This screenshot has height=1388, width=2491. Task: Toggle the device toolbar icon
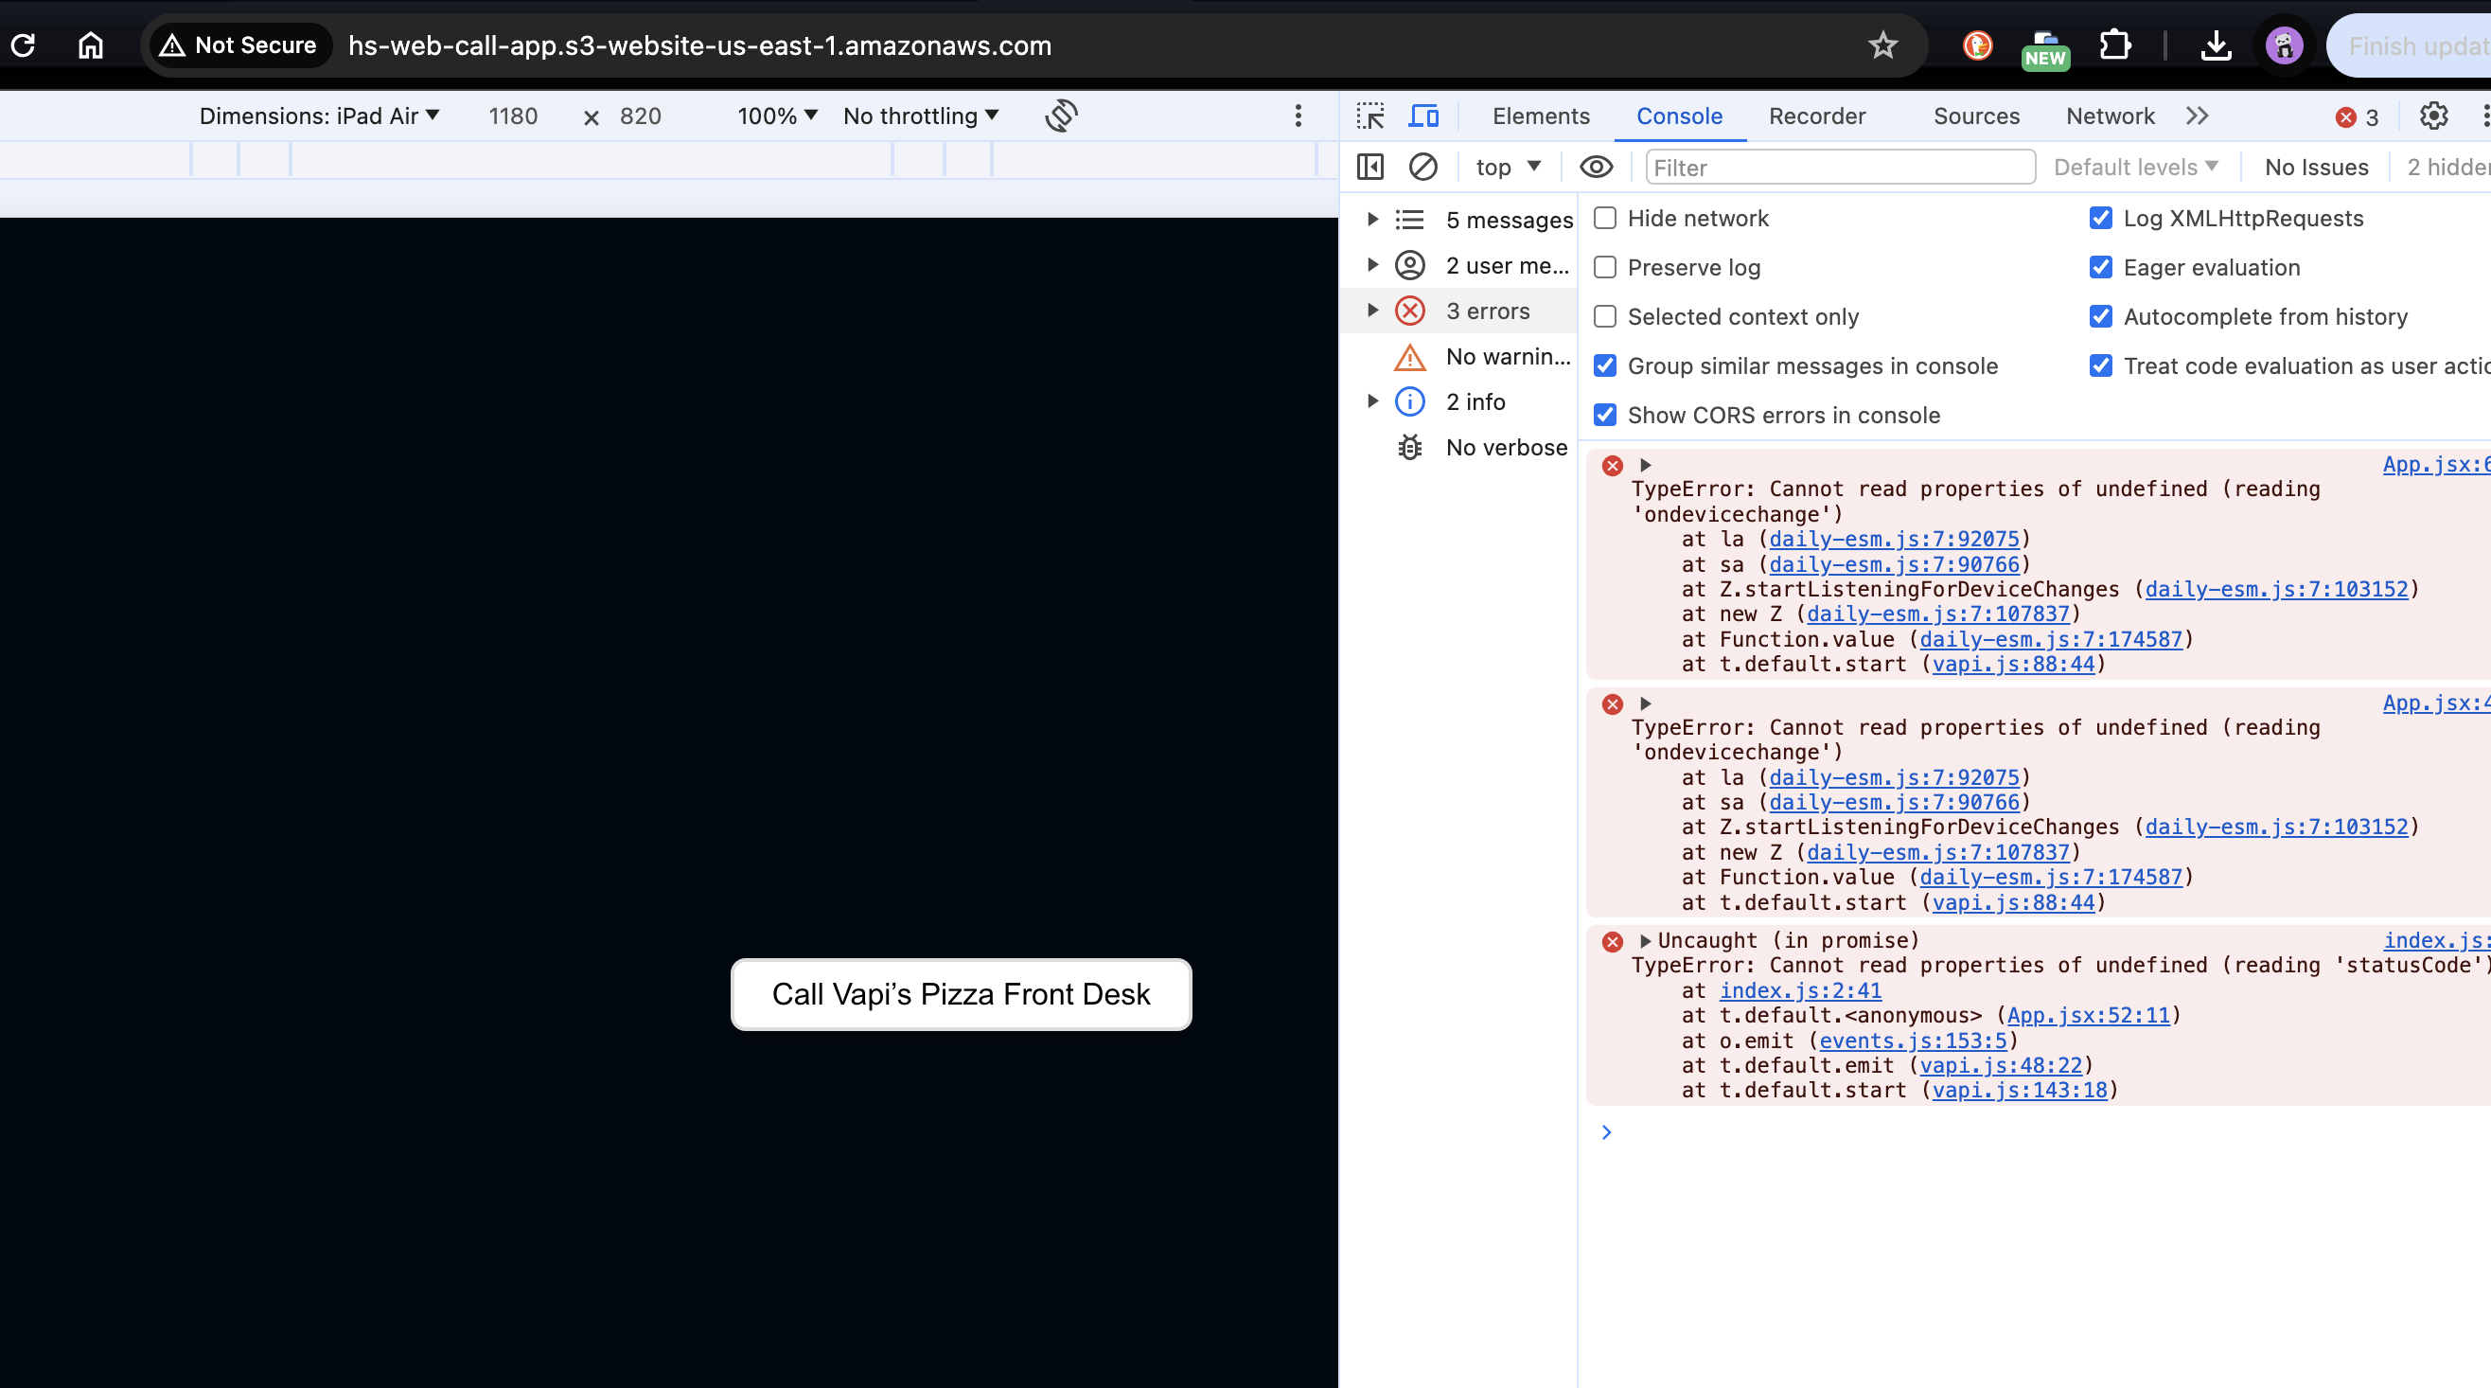pyautogui.click(x=1423, y=116)
